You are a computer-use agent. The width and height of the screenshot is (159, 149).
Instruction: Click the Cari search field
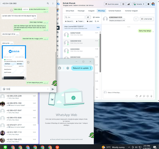(74, 17)
